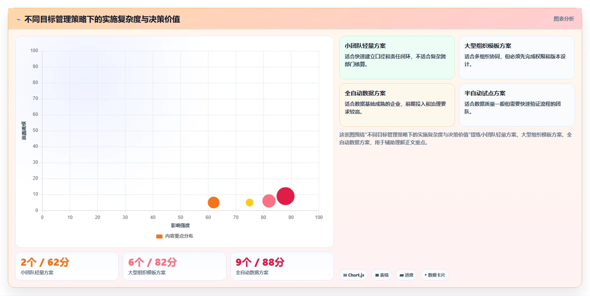Click the 表格 tag chip
Screen dimensions: 590x296
382,275
